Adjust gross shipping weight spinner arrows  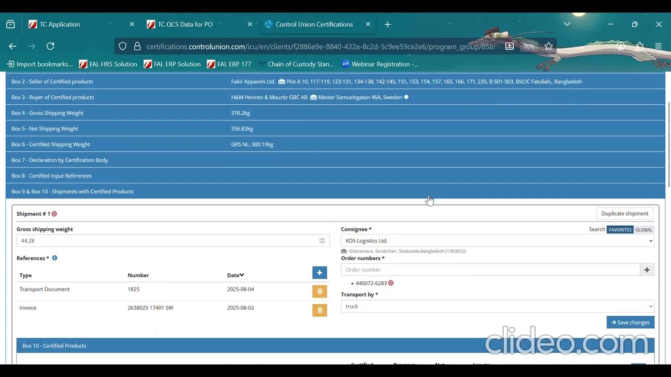point(322,240)
